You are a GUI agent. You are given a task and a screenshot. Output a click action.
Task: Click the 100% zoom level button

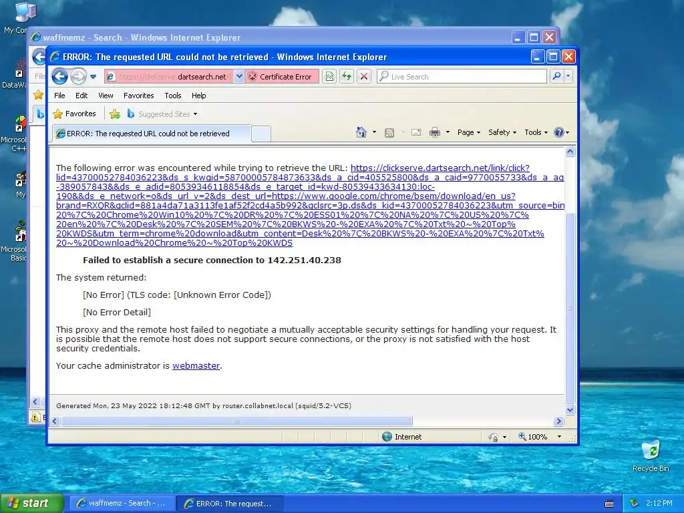[x=532, y=437]
